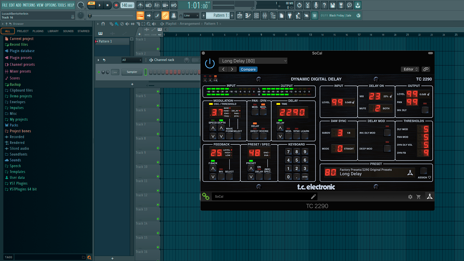Toggle the INV. DLY MOD button
Screen dimensions: 464x261
(387, 133)
